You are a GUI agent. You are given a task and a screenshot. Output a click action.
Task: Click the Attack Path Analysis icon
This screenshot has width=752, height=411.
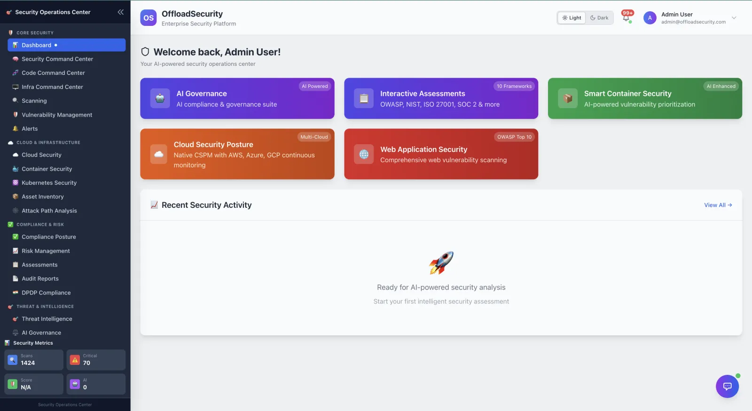[x=16, y=211]
